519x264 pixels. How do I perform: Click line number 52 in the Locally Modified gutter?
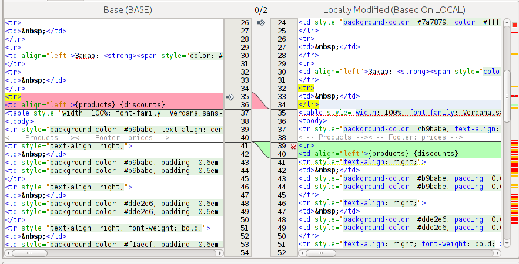coord(282,253)
